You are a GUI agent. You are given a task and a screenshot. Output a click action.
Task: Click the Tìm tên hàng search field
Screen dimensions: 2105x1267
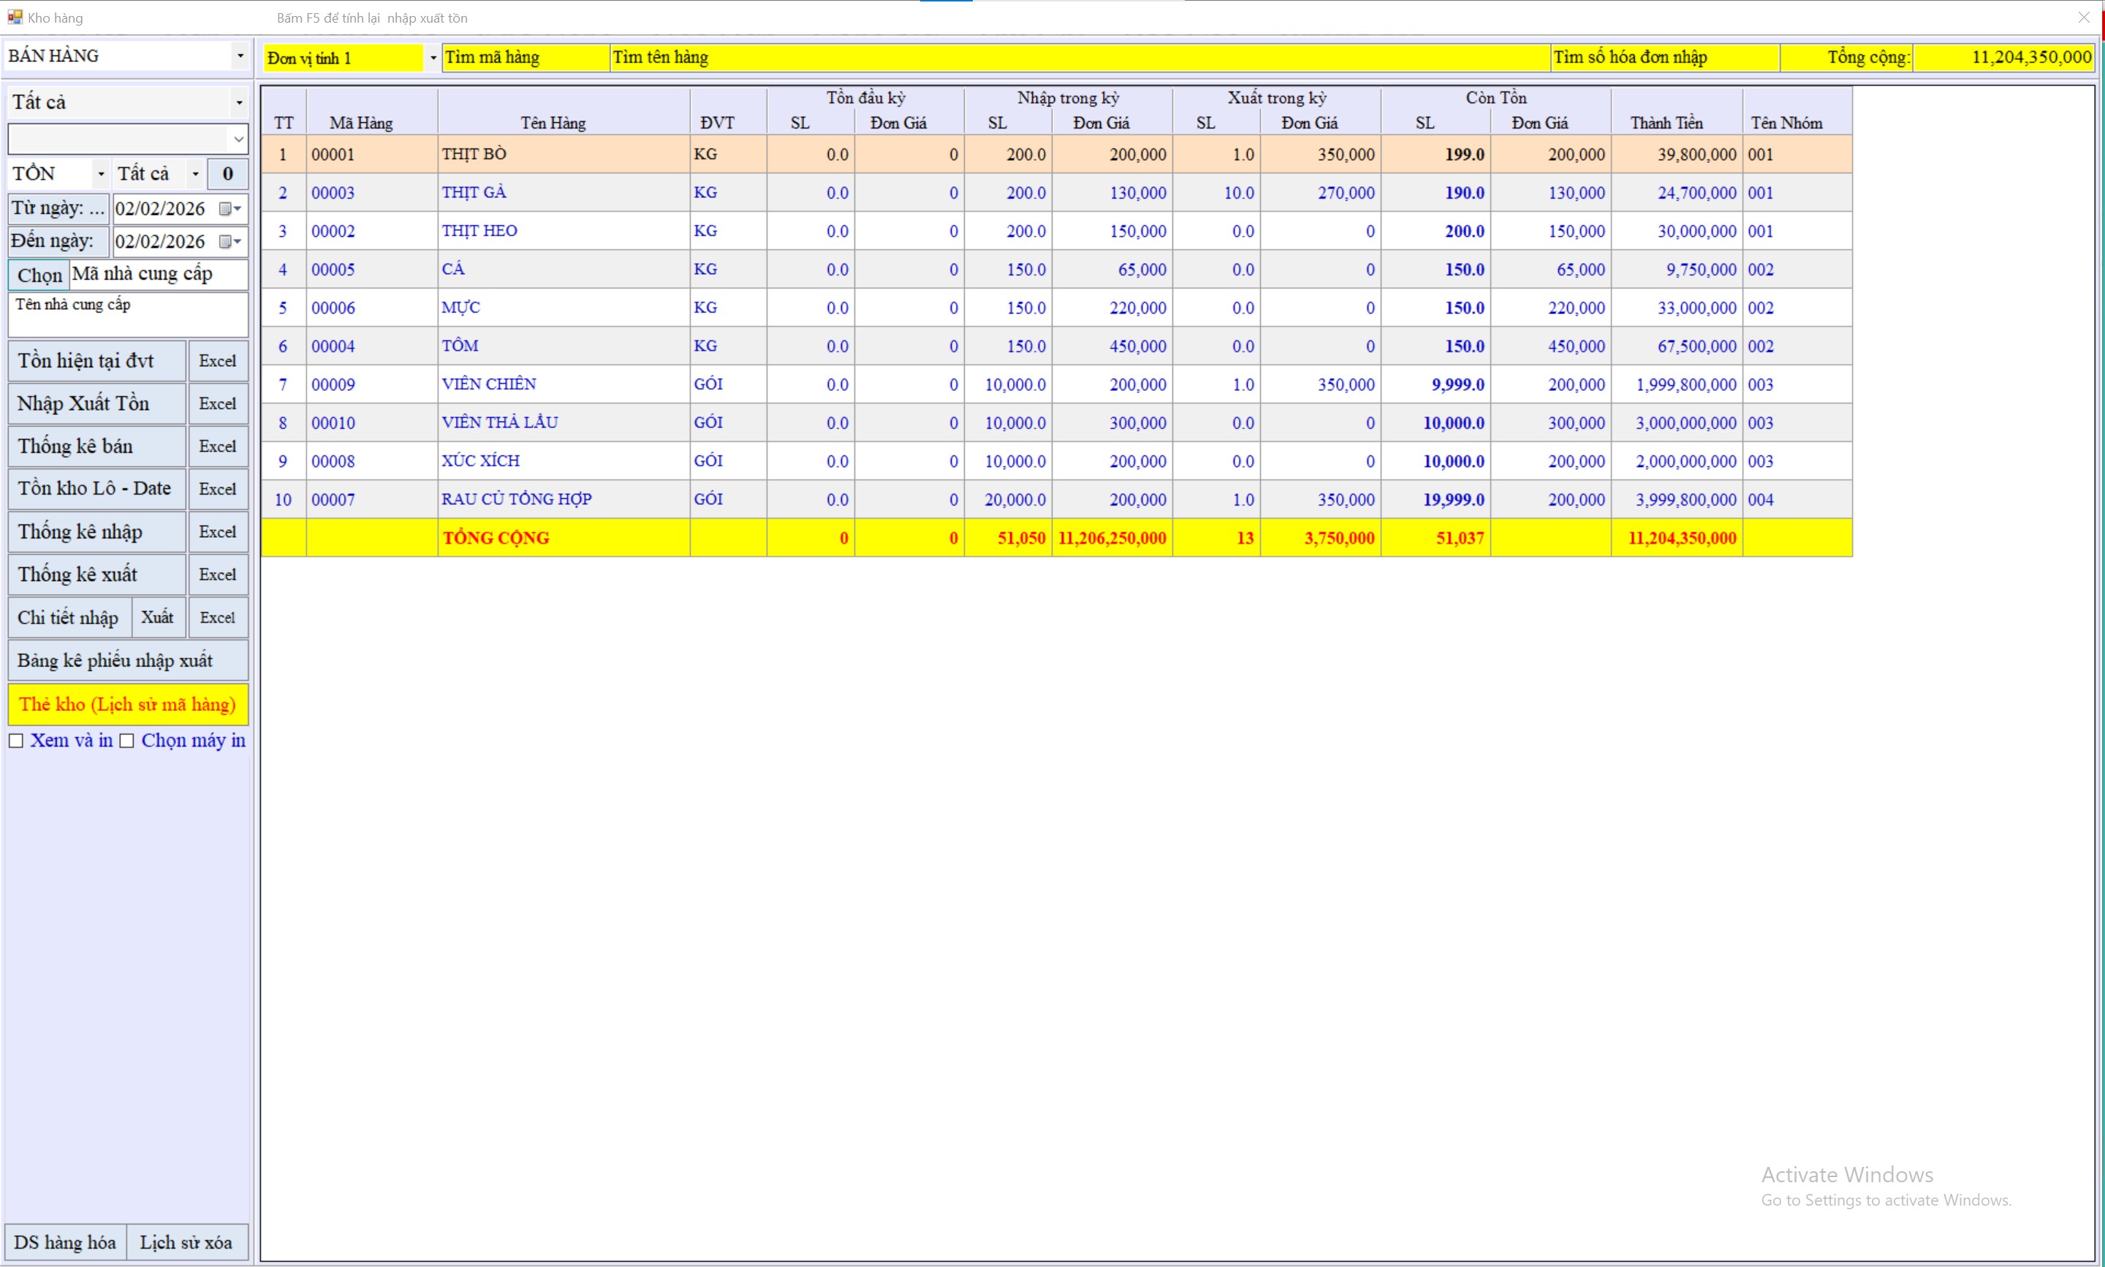(1079, 58)
